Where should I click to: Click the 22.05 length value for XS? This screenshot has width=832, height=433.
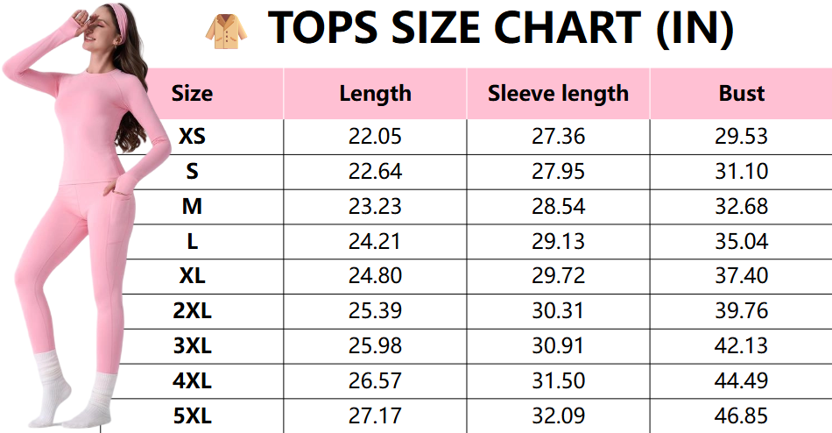(x=375, y=137)
